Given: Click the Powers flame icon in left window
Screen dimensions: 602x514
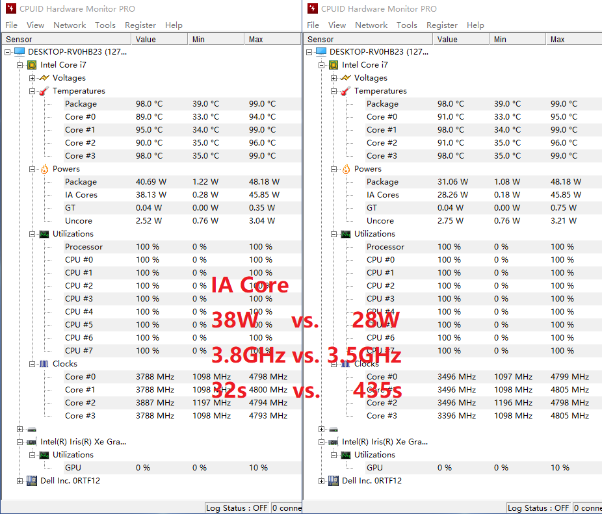Looking at the screenshot, I should tap(45, 169).
